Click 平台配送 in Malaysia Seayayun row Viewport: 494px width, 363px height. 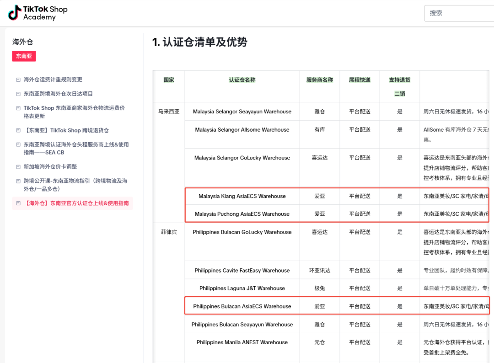point(360,112)
